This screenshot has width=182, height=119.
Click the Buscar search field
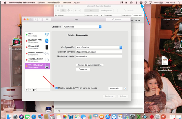[118, 20]
